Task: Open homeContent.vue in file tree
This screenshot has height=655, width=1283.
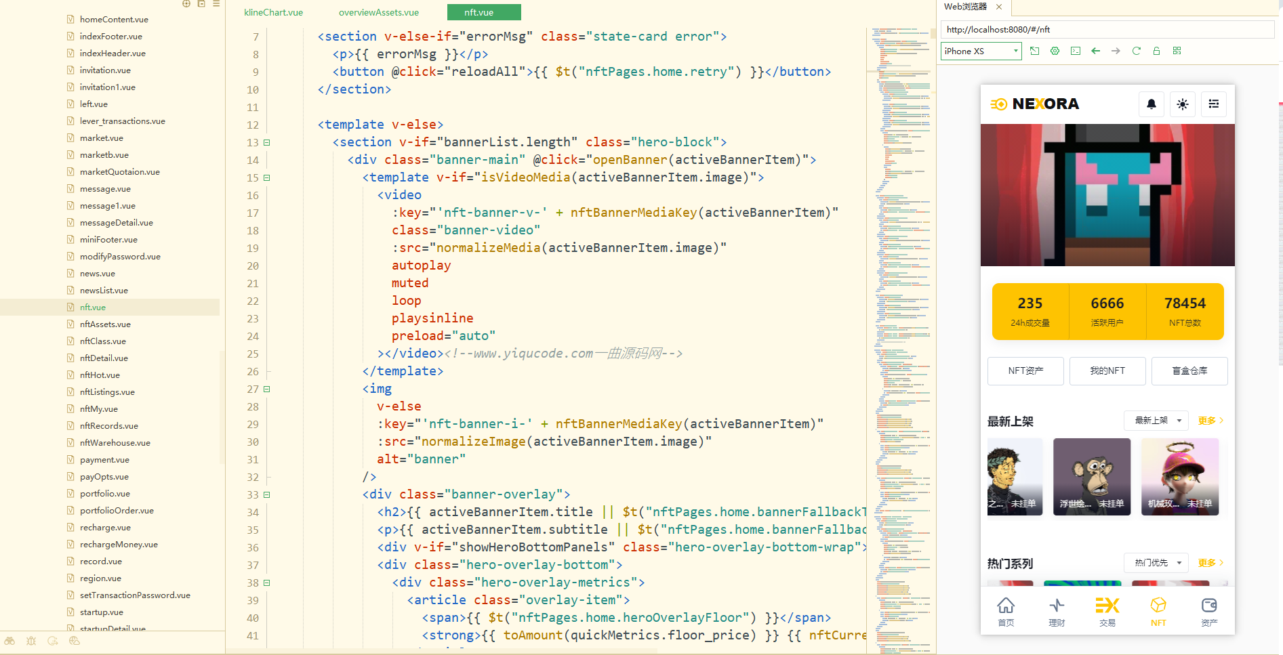Action: point(114,20)
